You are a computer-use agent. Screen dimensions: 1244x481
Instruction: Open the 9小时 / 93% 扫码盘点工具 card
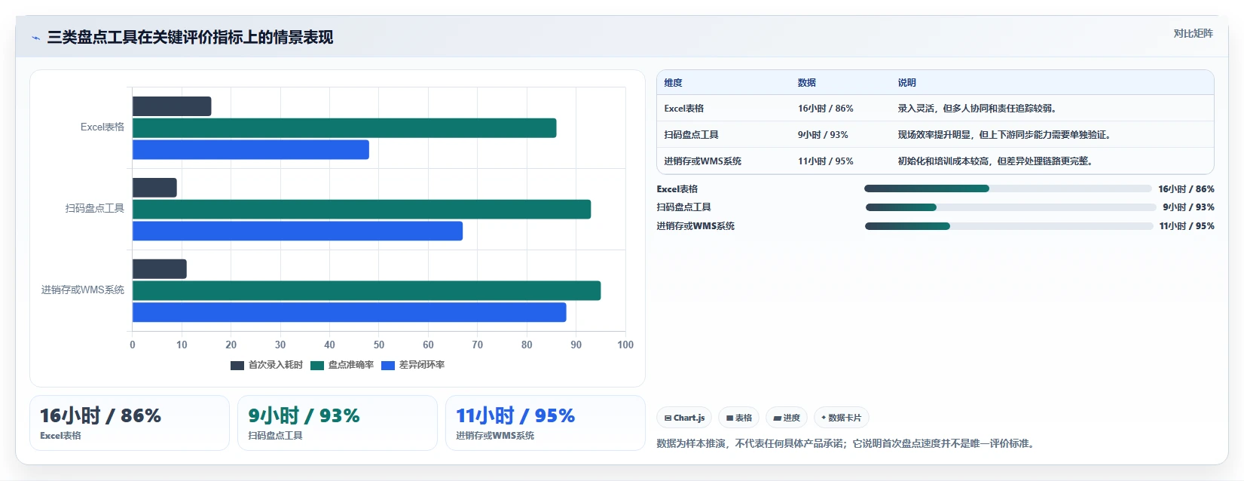point(338,423)
